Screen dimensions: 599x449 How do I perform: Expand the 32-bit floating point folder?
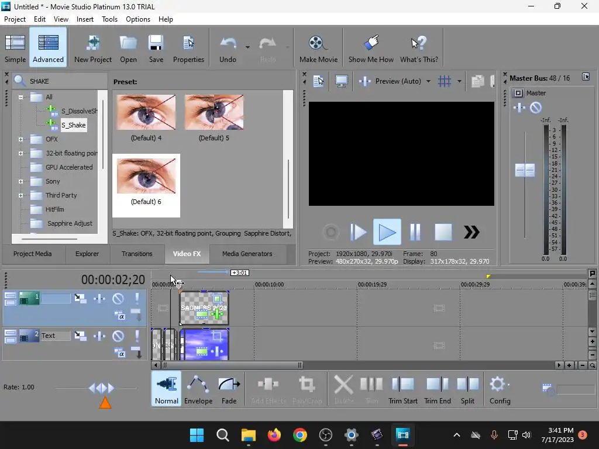pos(20,154)
